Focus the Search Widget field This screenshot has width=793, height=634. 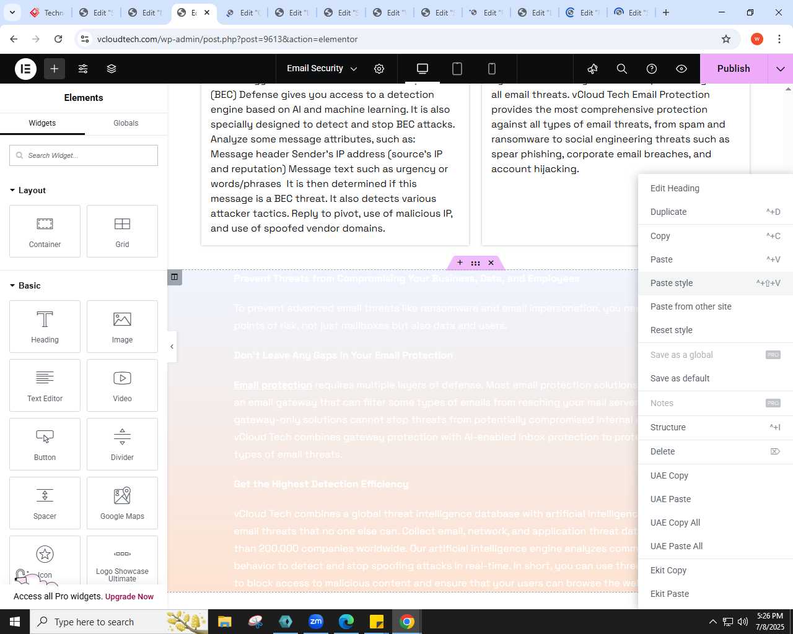tap(84, 155)
